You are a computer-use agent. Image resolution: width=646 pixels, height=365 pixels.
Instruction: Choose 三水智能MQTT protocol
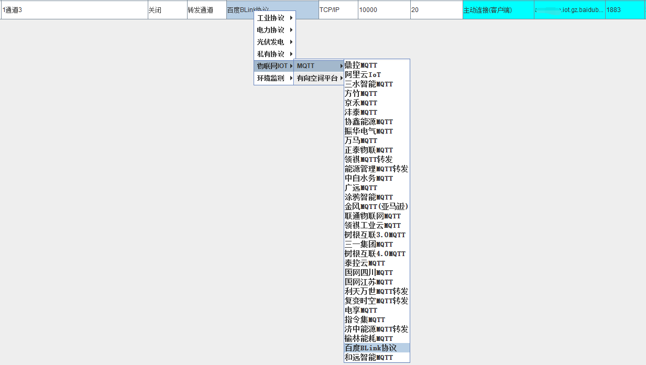[377, 84]
